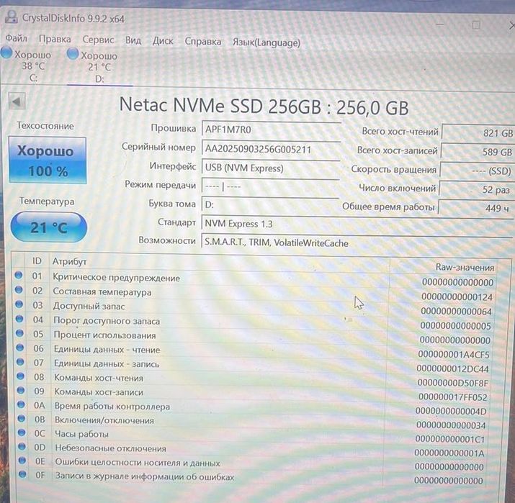Screen dimensions: 515x503
Task: Click the status dot of attribute 02
Action: (19, 289)
